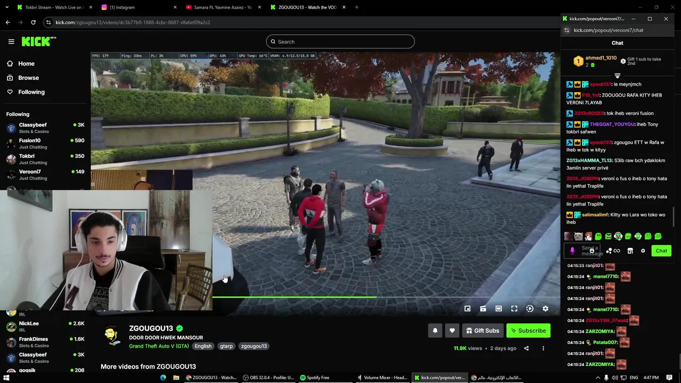The height and width of the screenshot is (383, 681).
Task: Click the chat window scrollbar
Action: pyautogui.click(x=674, y=217)
